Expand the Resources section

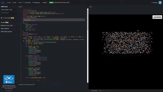4,26
